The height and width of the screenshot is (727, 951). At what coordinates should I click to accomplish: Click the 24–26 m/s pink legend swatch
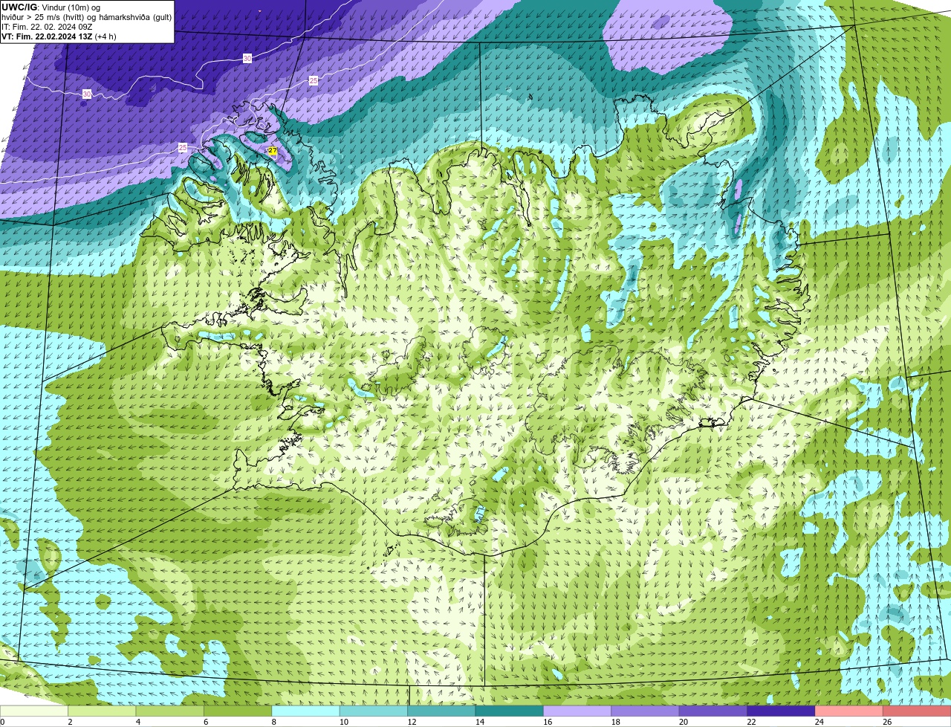(x=848, y=711)
